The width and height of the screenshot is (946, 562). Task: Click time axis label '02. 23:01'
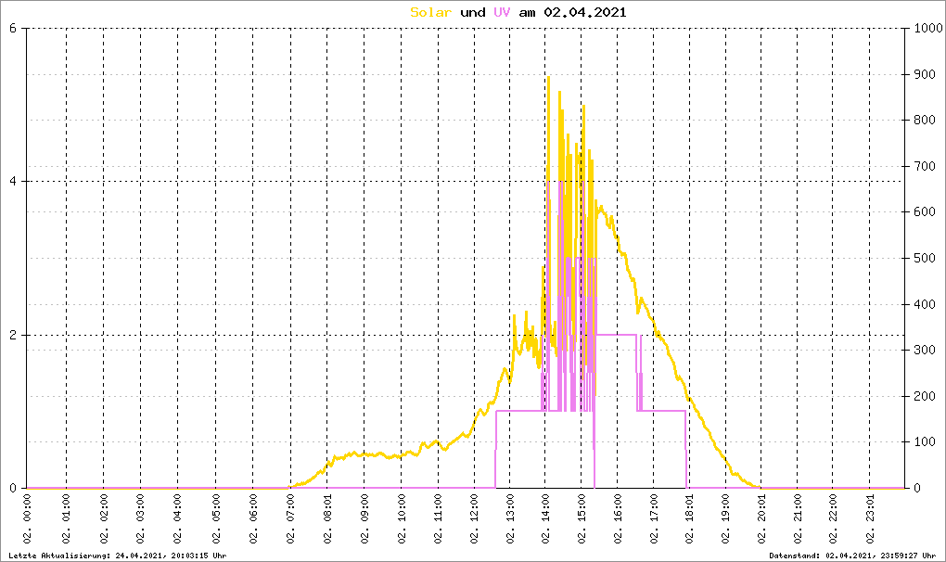click(x=870, y=518)
